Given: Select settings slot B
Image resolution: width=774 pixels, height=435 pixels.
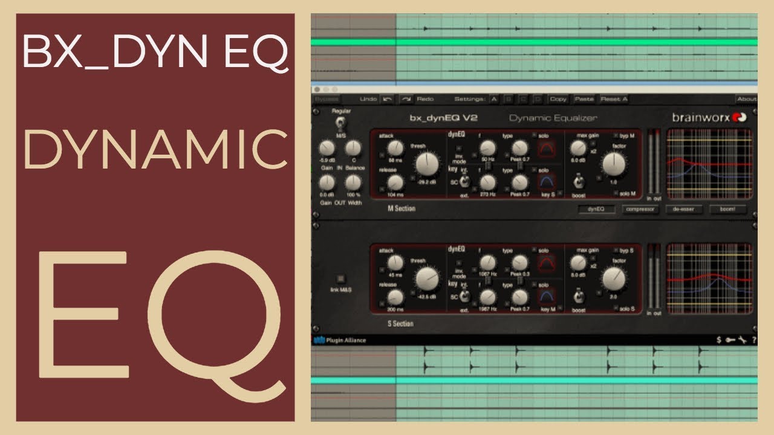Looking at the screenshot, I should (509, 99).
